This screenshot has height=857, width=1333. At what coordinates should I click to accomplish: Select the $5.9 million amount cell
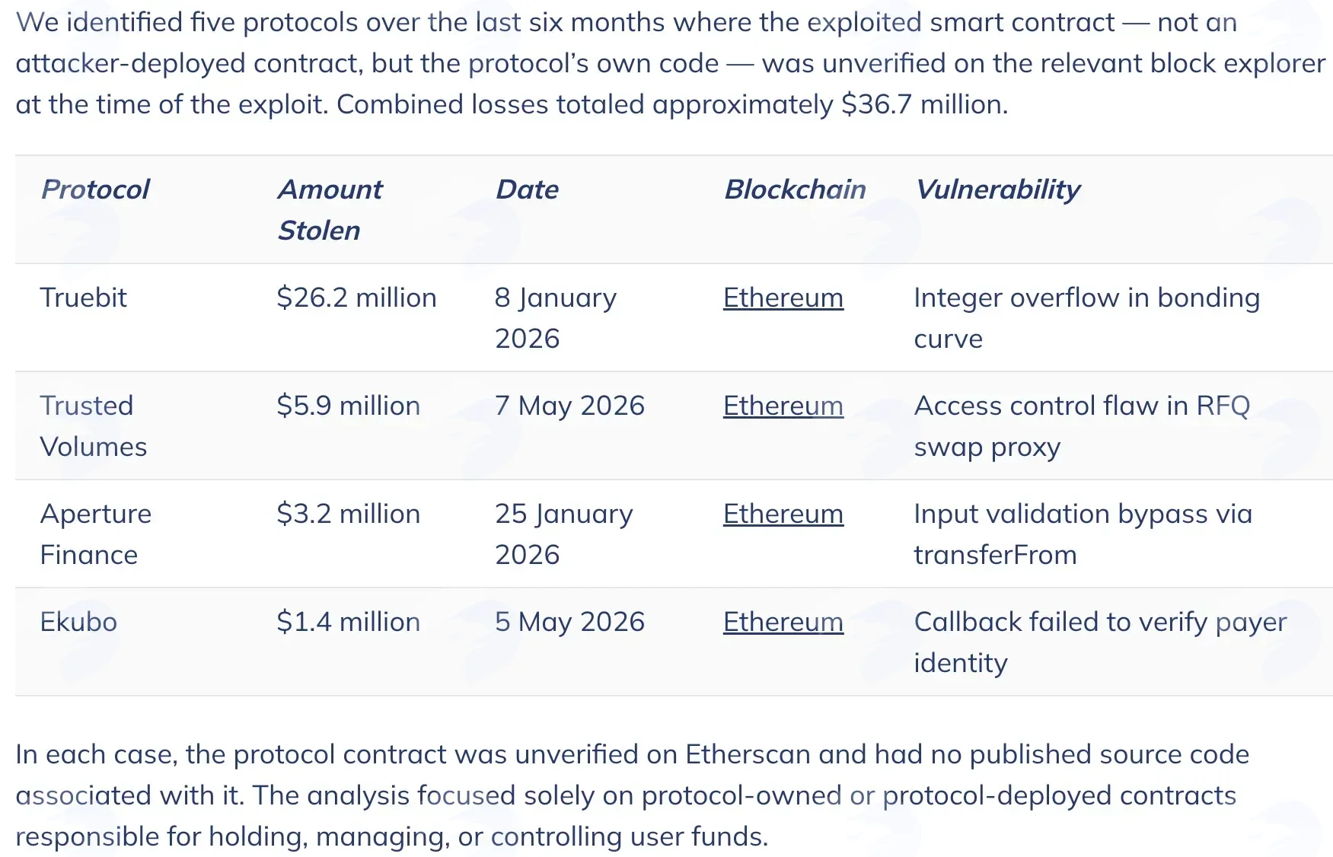point(349,406)
